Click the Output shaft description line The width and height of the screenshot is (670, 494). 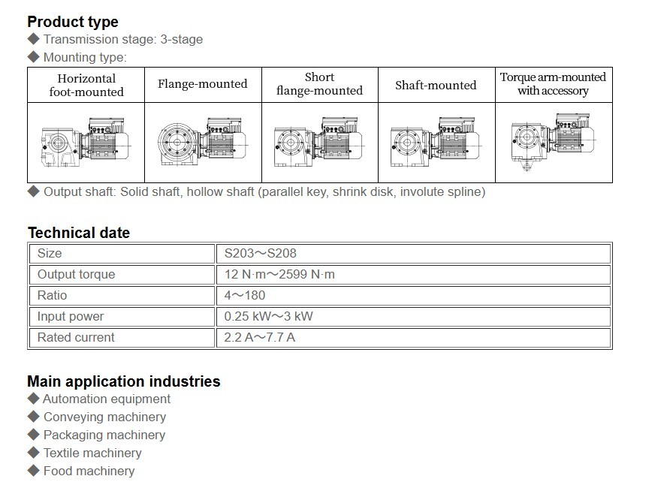coord(264,192)
